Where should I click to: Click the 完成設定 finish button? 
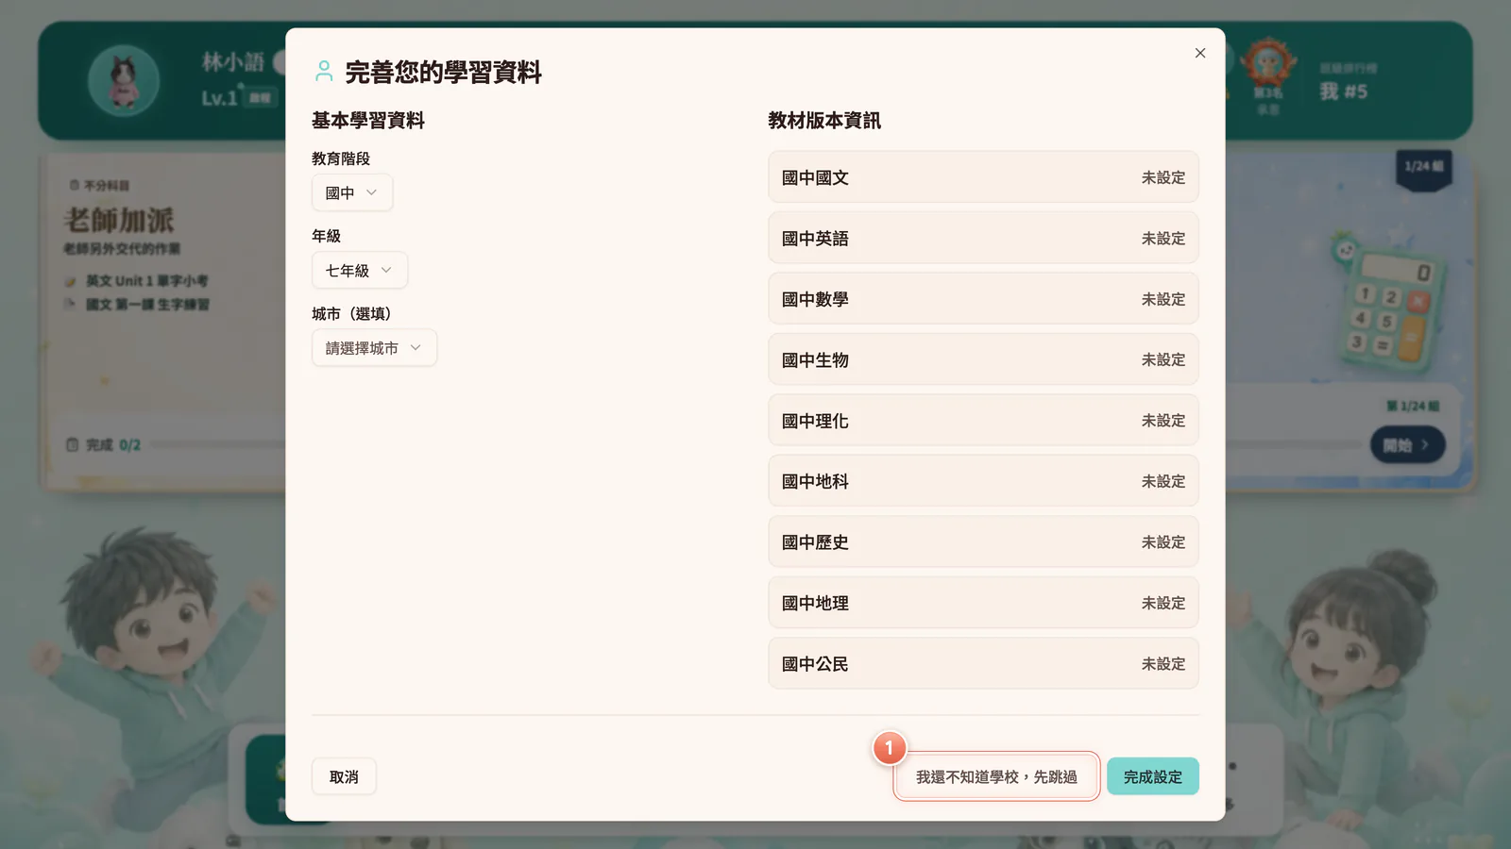click(1153, 776)
